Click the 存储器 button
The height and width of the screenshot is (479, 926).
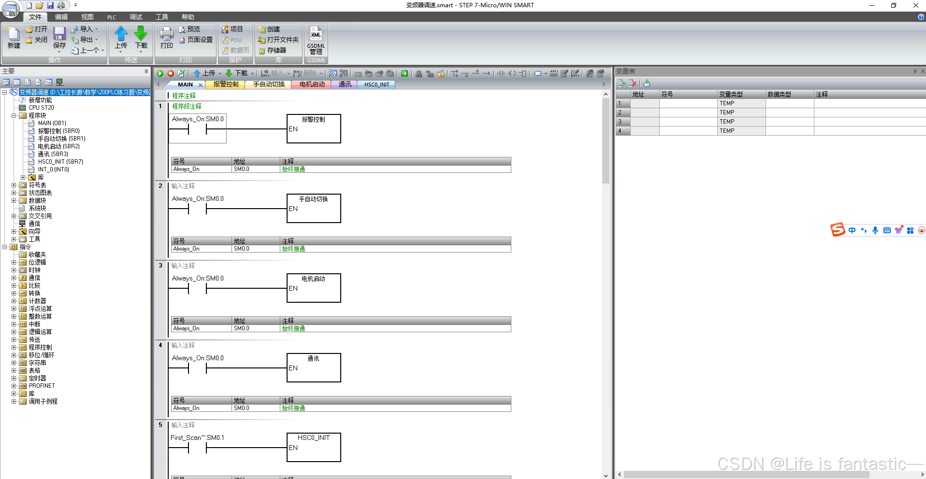pos(273,50)
